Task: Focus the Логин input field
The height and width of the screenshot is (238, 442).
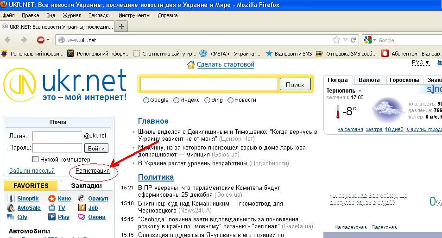Action: [x=57, y=136]
